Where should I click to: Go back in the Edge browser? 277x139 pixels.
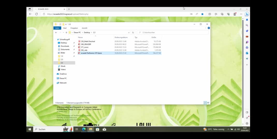[30, 14]
